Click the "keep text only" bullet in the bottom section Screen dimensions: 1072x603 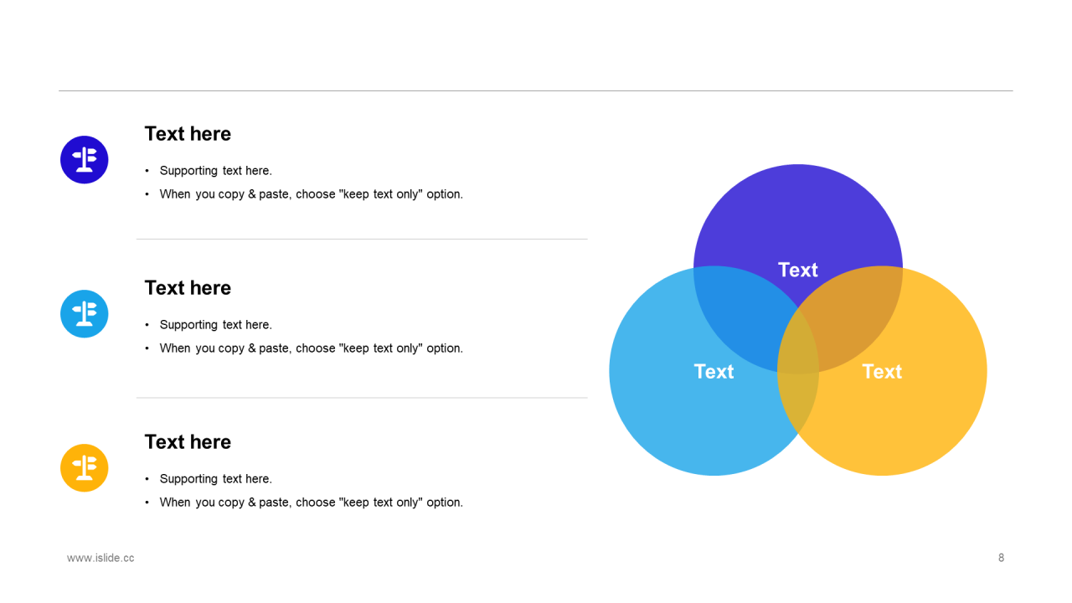point(311,502)
